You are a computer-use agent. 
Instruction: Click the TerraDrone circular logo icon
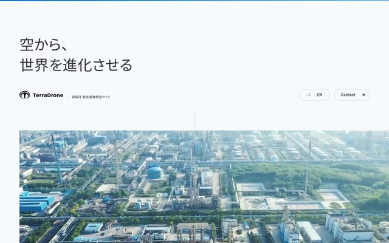24,95
